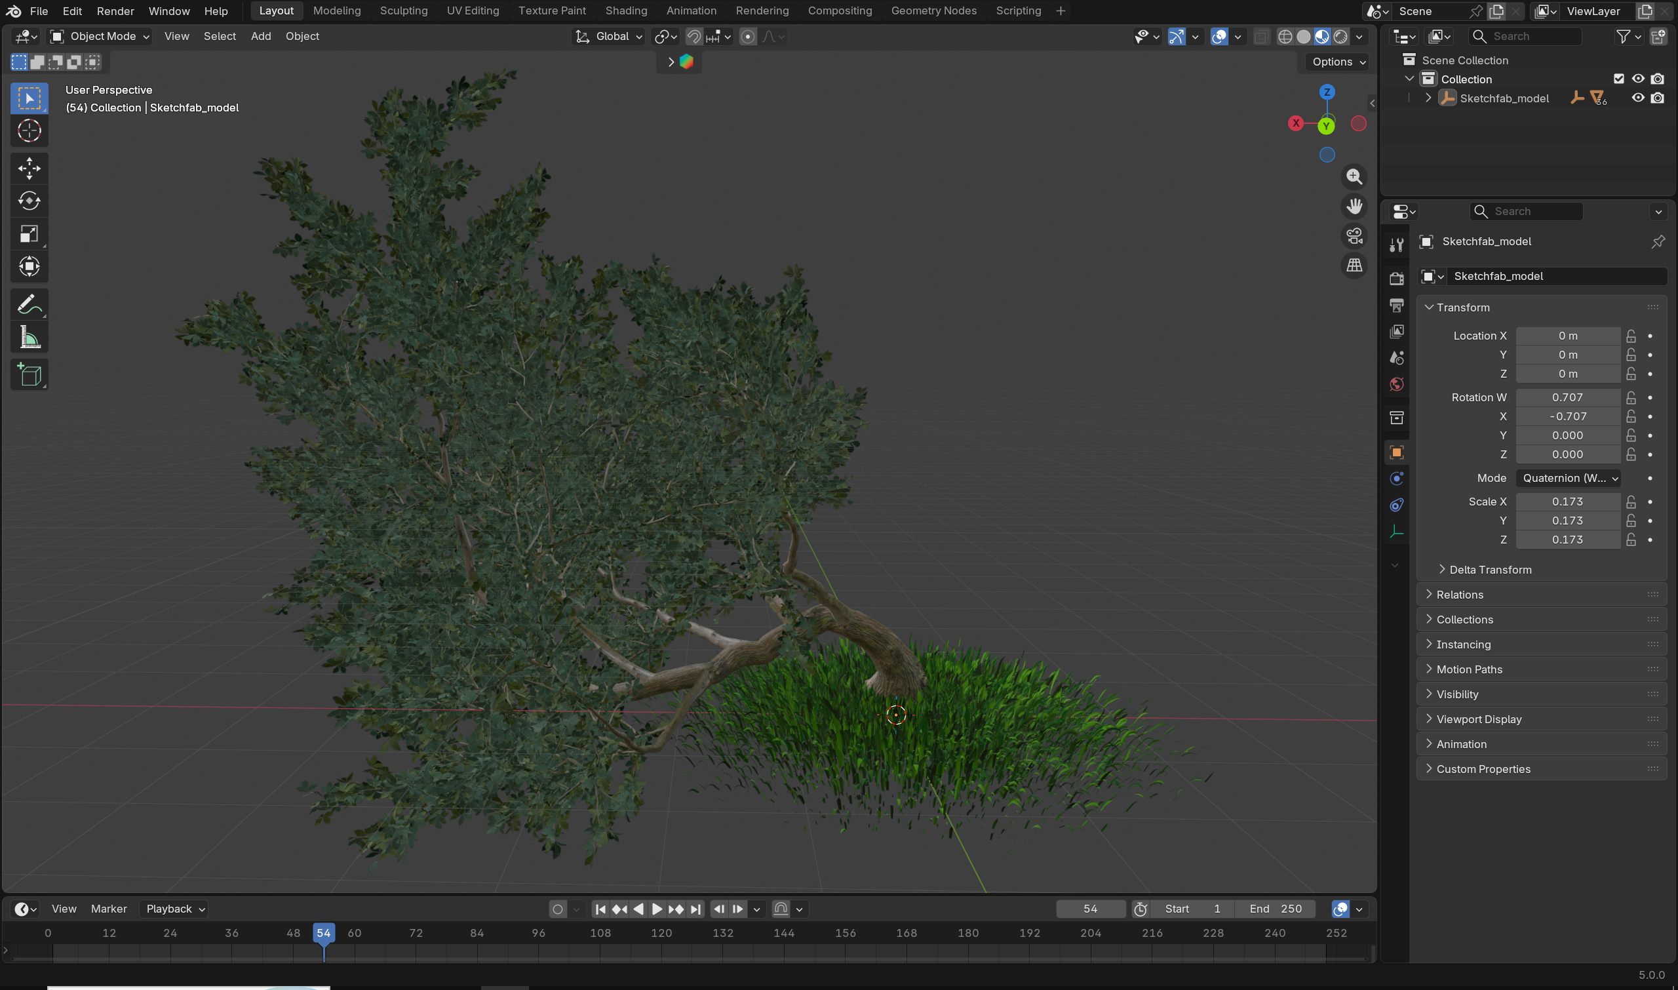1678x990 pixels.
Task: Open the Render properties tab
Action: coord(1396,279)
